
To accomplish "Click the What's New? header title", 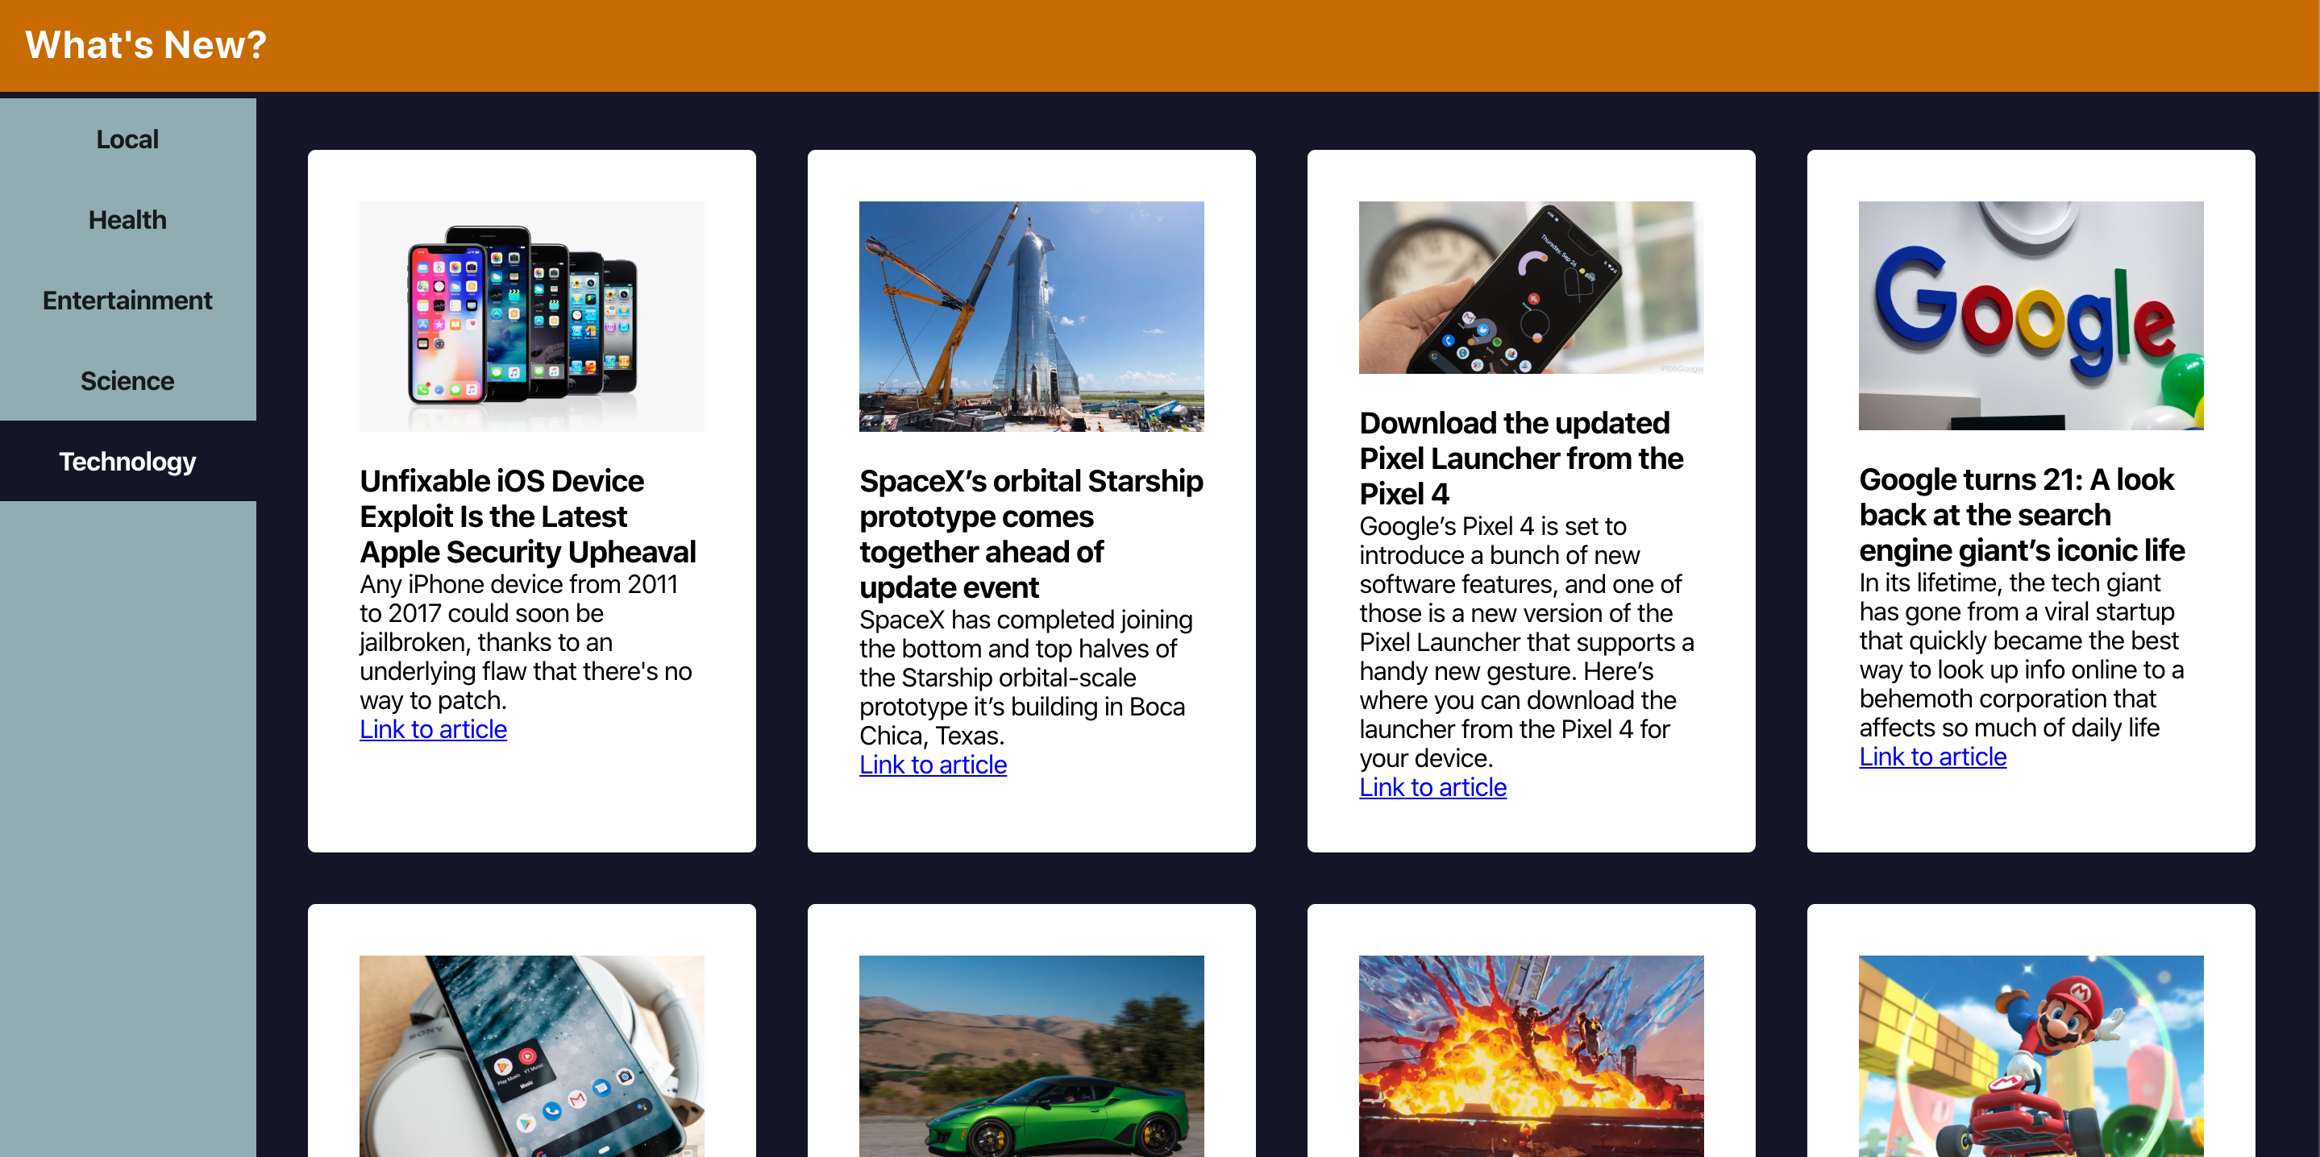I will point(146,45).
